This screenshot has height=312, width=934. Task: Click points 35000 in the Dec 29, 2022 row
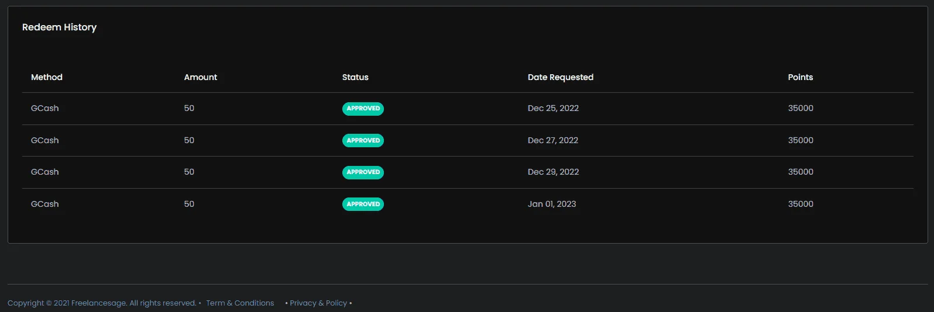click(801, 172)
